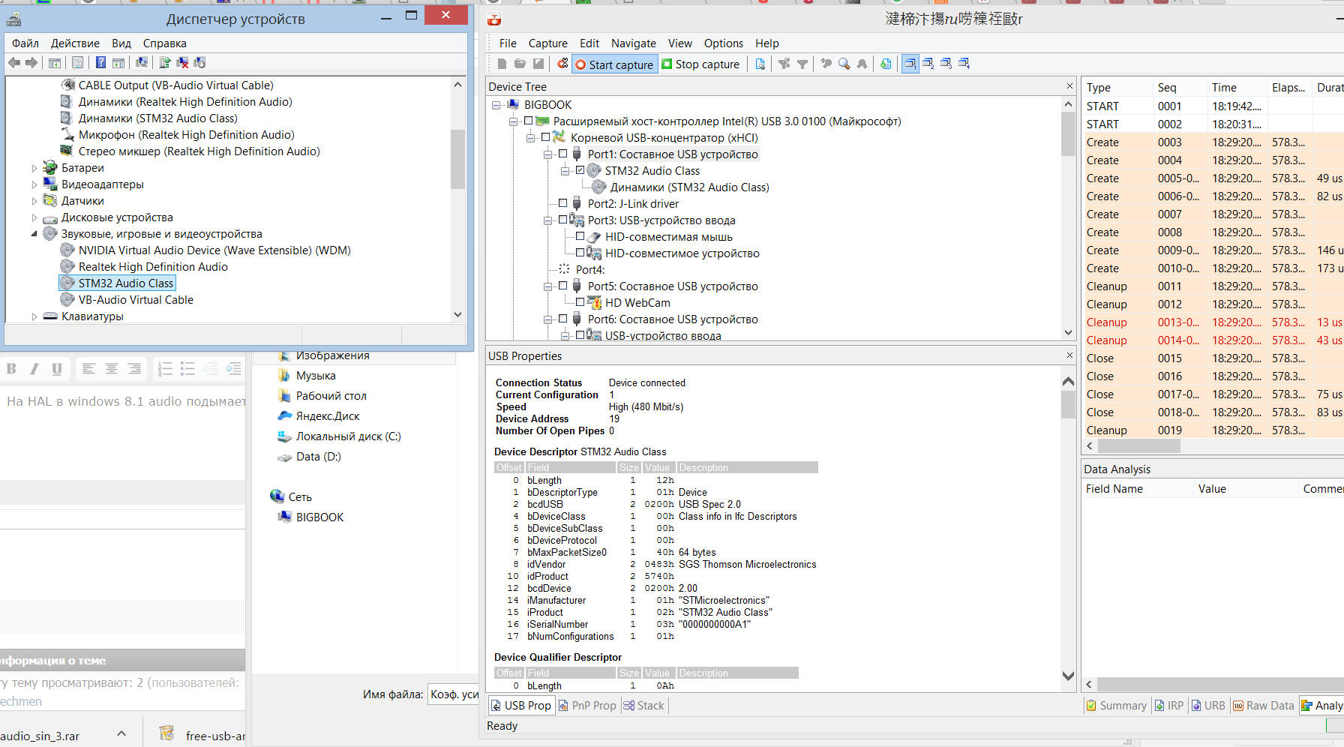This screenshot has height=747, width=1344.
Task: Click the filter settings icon with wrench
Action: (x=784, y=64)
